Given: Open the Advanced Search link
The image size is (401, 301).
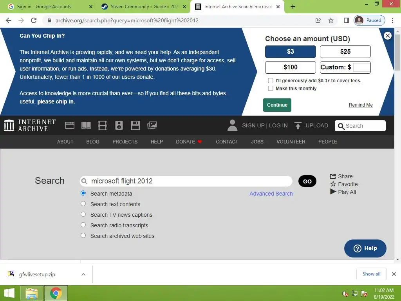Looking at the screenshot, I should (x=271, y=194).
